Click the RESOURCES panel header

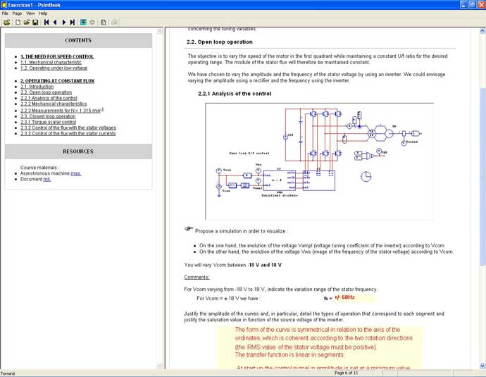pyautogui.click(x=78, y=152)
